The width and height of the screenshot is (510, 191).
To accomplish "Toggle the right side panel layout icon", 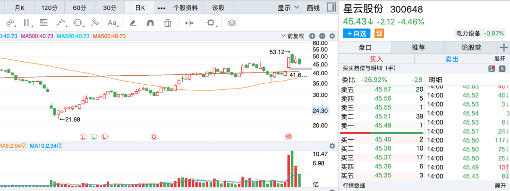I will pos(331,8).
